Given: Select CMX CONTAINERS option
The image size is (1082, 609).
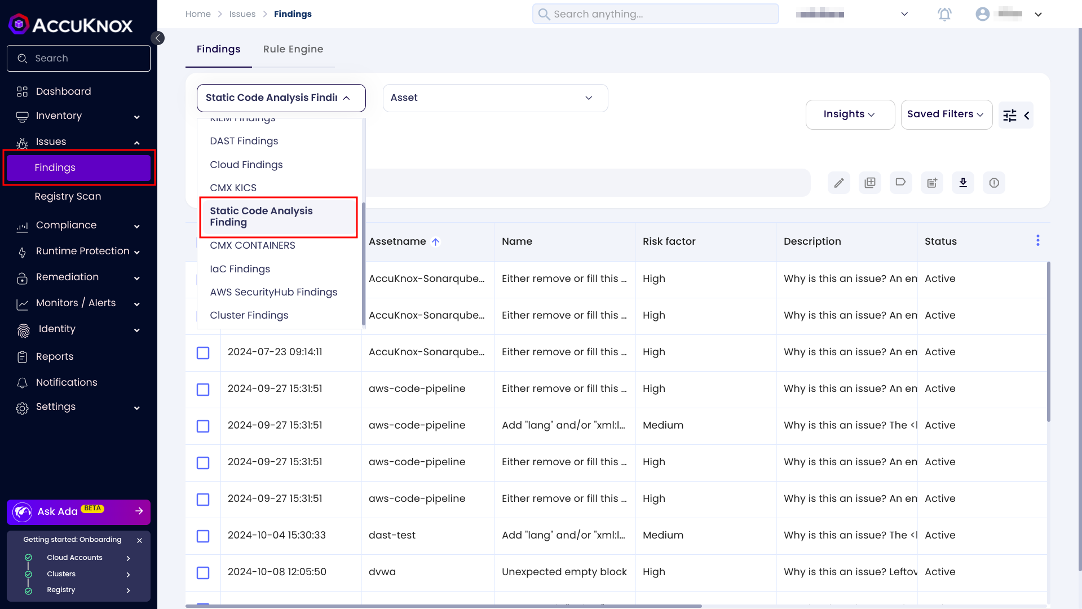Looking at the screenshot, I should click(x=253, y=245).
